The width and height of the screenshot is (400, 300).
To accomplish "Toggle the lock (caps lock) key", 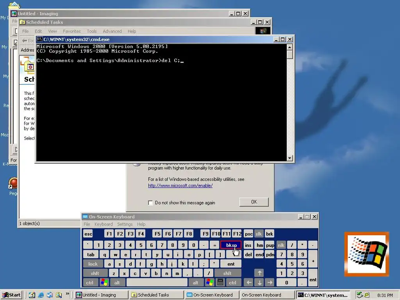I will coord(93,264).
